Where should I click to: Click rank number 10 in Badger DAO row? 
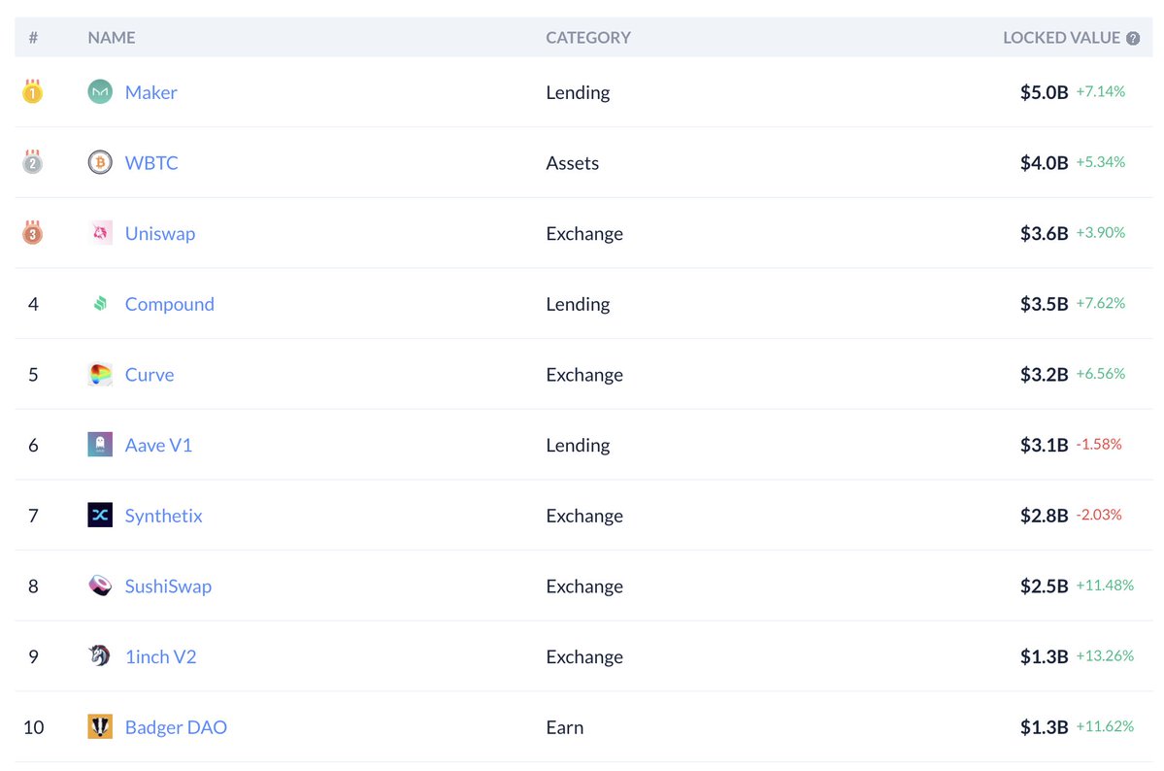pyautogui.click(x=33, y=727)
